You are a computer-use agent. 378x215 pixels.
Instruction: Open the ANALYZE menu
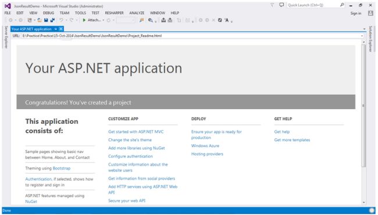137,13
